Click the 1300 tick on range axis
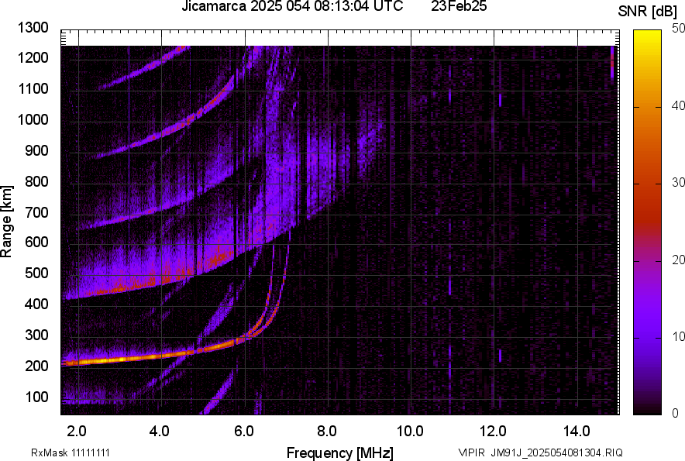685x461 pixels. pyautogui.click(x=36, y=28)
